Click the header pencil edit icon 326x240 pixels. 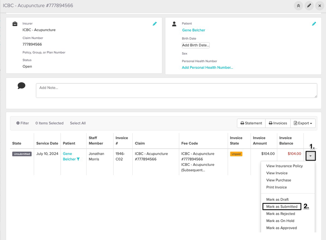pyautogui.click(x=309, y=6)
